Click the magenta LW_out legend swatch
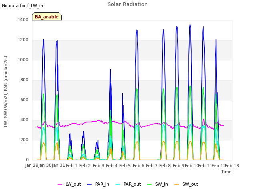The width and height of the screenshot is (256, 192). [60, 185]
